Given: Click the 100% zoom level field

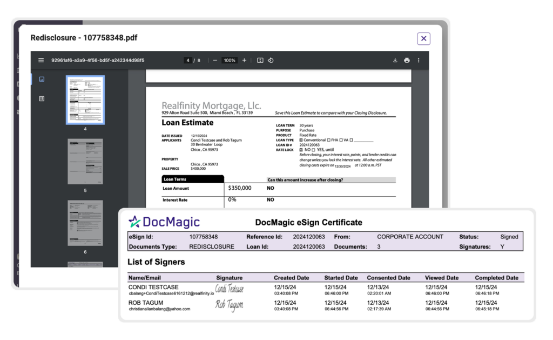Looking at the screenshot, I should (x=229, y=61).
